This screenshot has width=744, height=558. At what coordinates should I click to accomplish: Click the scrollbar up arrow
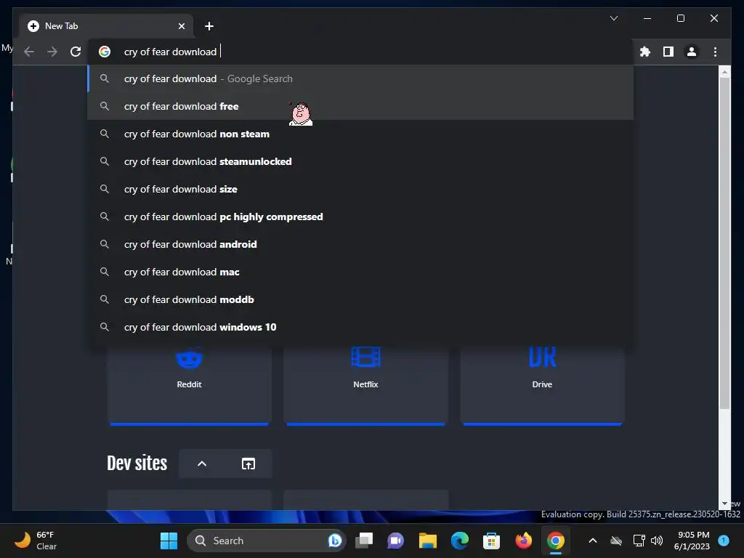tap(724, 72)
